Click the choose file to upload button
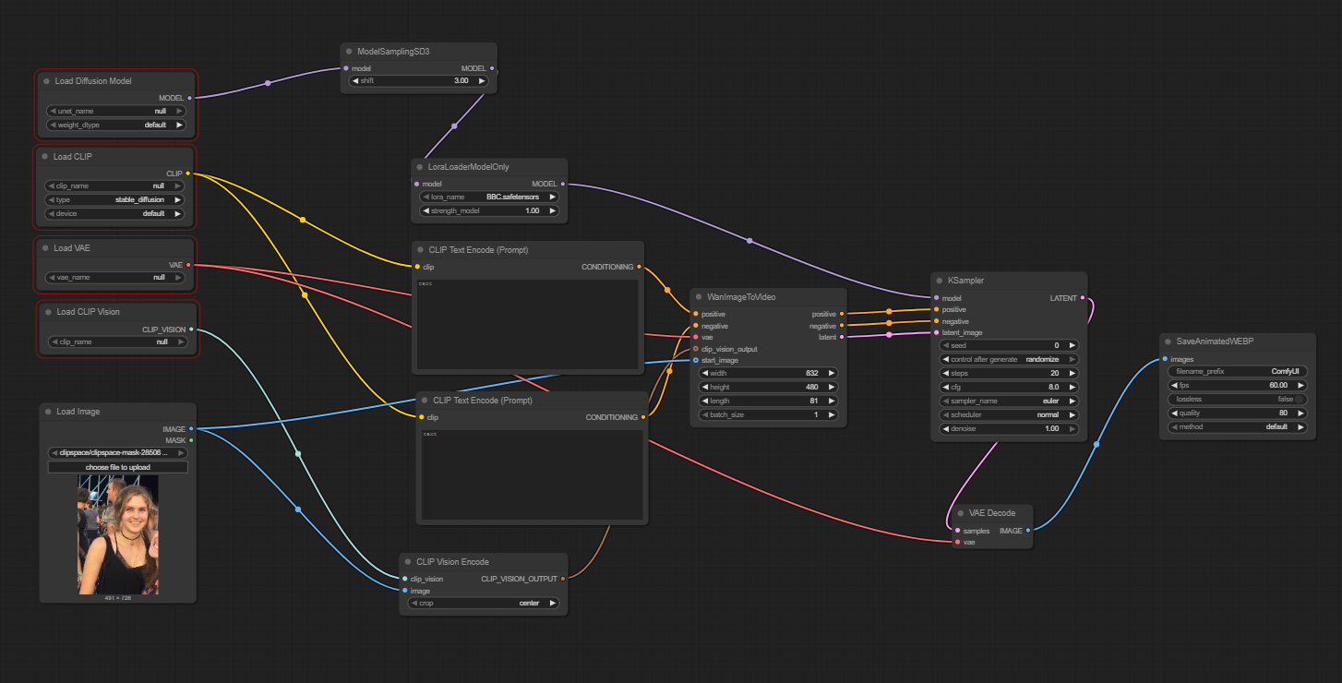Screen dimensions: 1342x683 click(118, 467)
